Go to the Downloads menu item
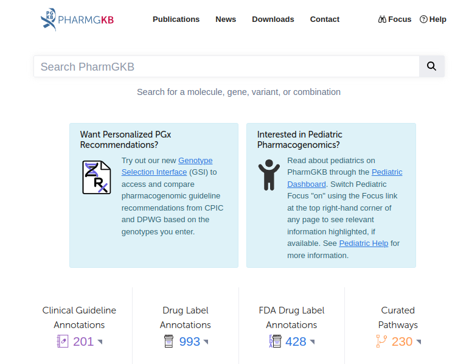The height and width of the screenshot is (364, 469). click(273, 19)
